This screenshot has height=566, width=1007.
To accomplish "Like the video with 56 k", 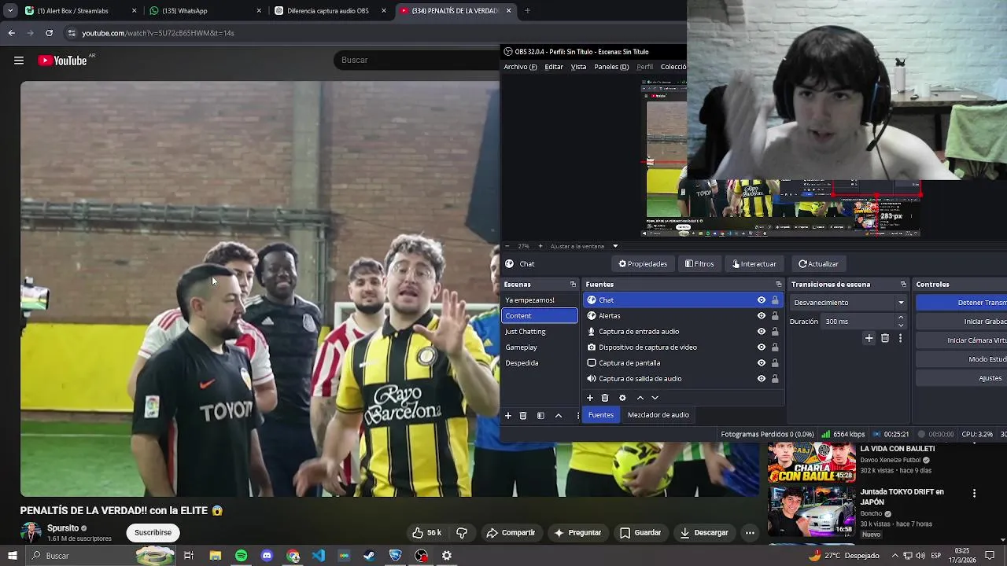I will point(426,533).
